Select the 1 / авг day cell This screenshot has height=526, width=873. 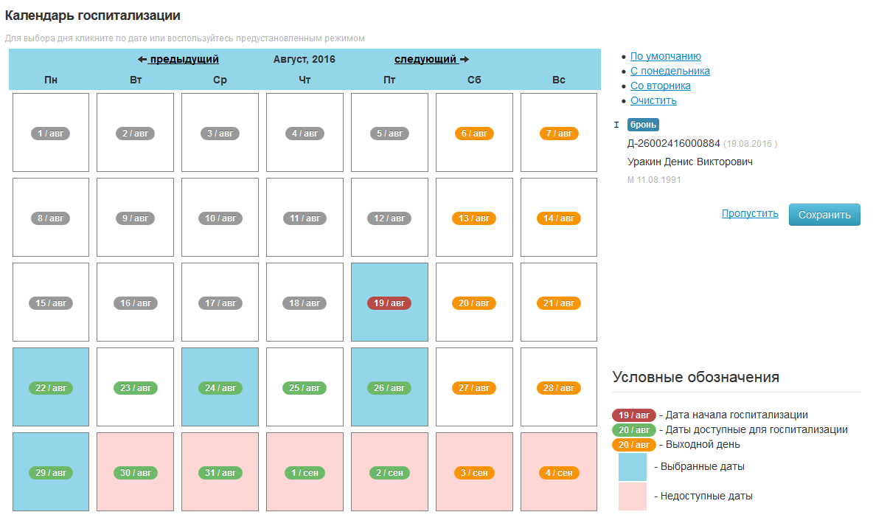(x=51, y=133)
